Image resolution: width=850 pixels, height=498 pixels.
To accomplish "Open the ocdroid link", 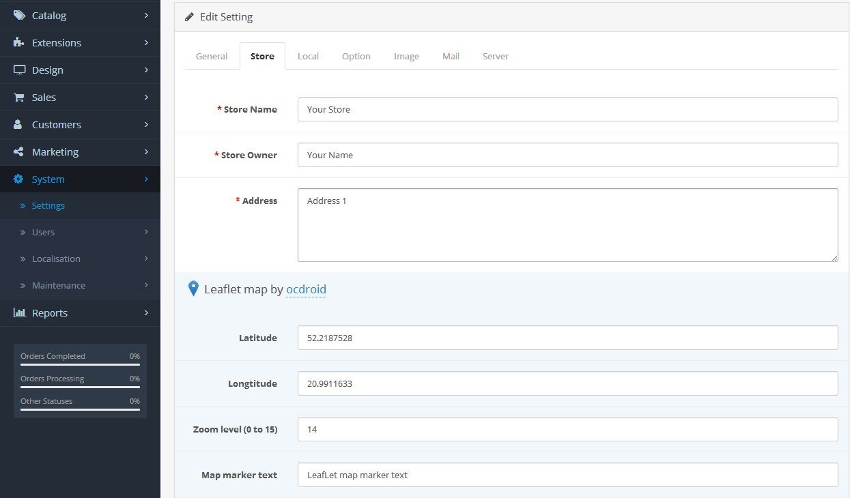I will point(306,289).
